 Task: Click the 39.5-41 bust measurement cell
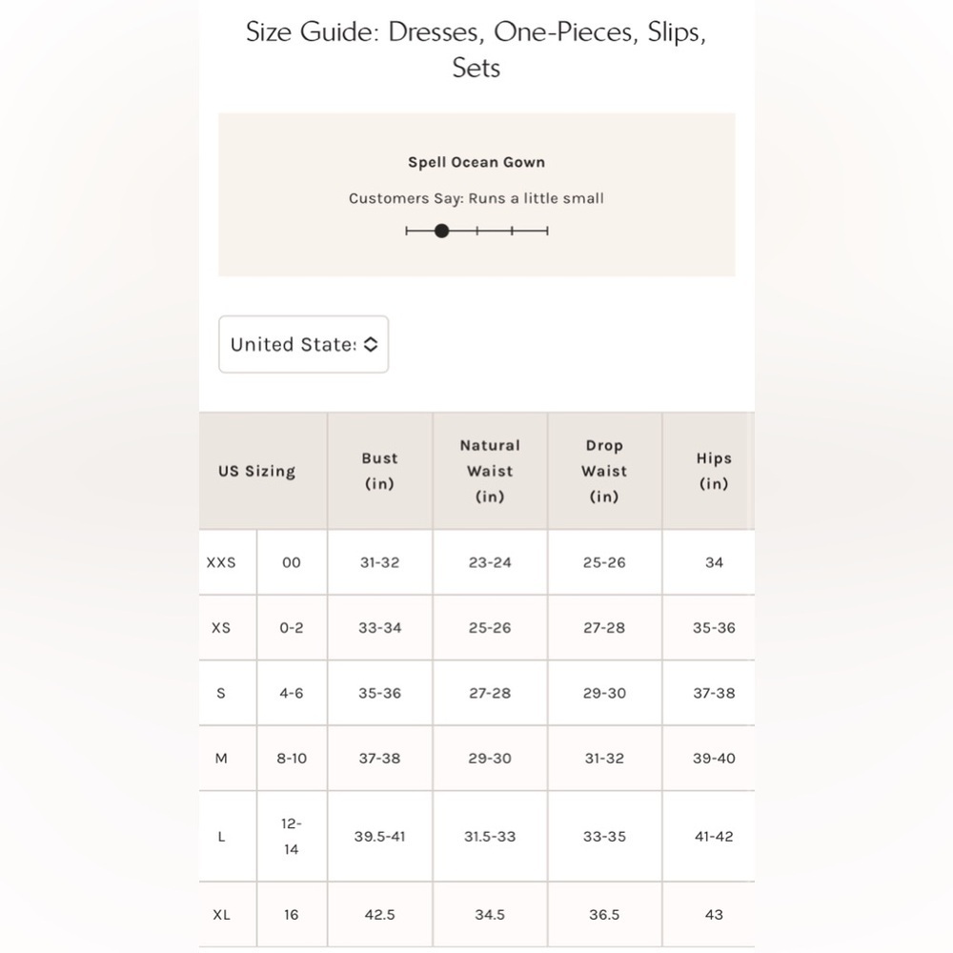tap(380, 837)
